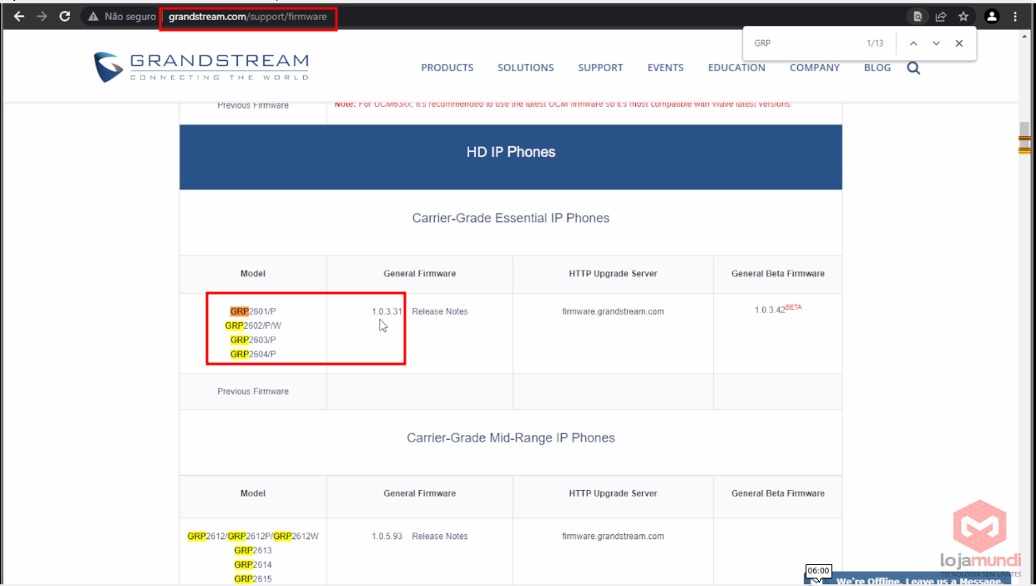Open firmware version 1.0.5.93 link

click(x=387, y=536)
